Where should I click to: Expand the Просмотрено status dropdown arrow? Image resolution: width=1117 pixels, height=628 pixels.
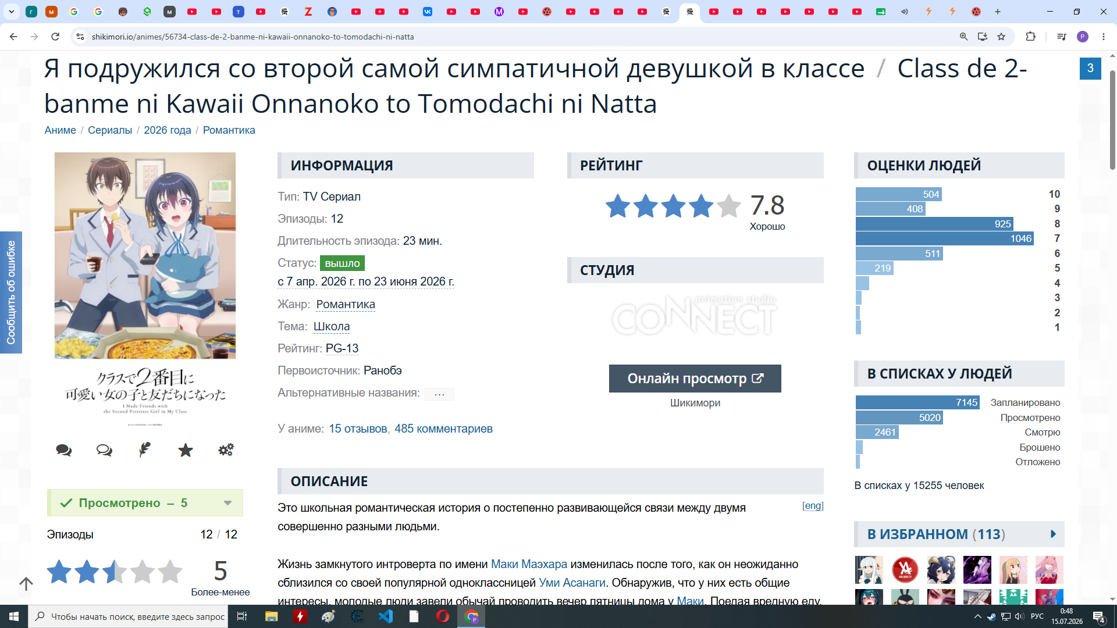pyautogui.click(x=228, y=503)
